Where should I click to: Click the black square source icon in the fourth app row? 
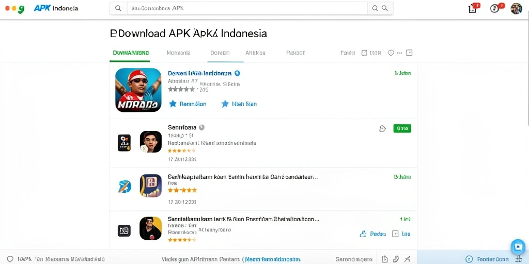pos(124,230)
